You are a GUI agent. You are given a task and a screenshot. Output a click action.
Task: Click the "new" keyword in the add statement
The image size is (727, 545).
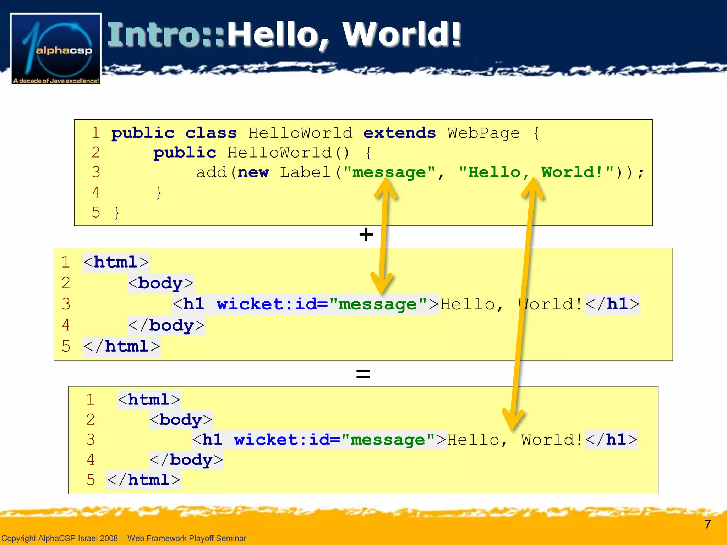[x=253, y=172]
